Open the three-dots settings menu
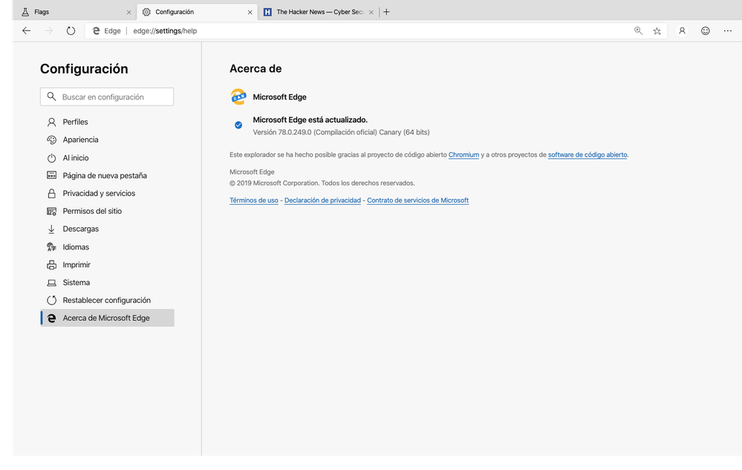 [x=728, y=30]
